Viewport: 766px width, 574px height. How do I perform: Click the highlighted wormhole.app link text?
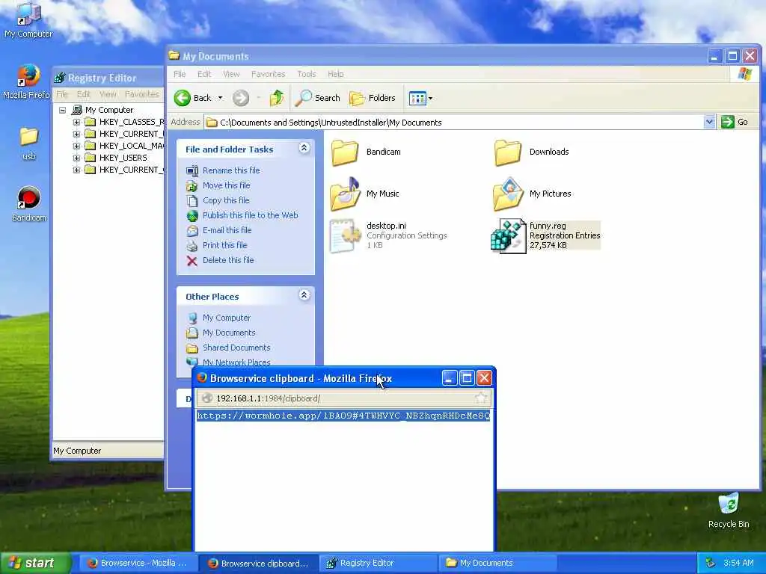343,416
